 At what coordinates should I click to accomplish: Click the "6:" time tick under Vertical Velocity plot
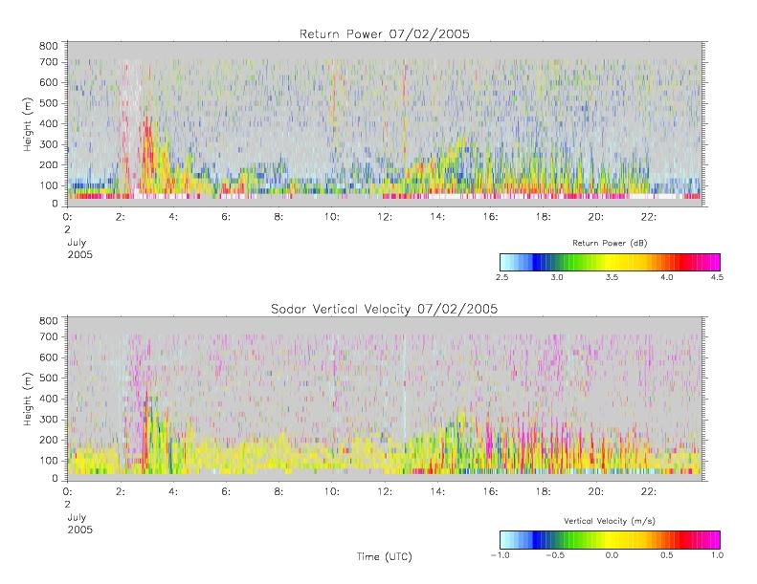point(226,492)
